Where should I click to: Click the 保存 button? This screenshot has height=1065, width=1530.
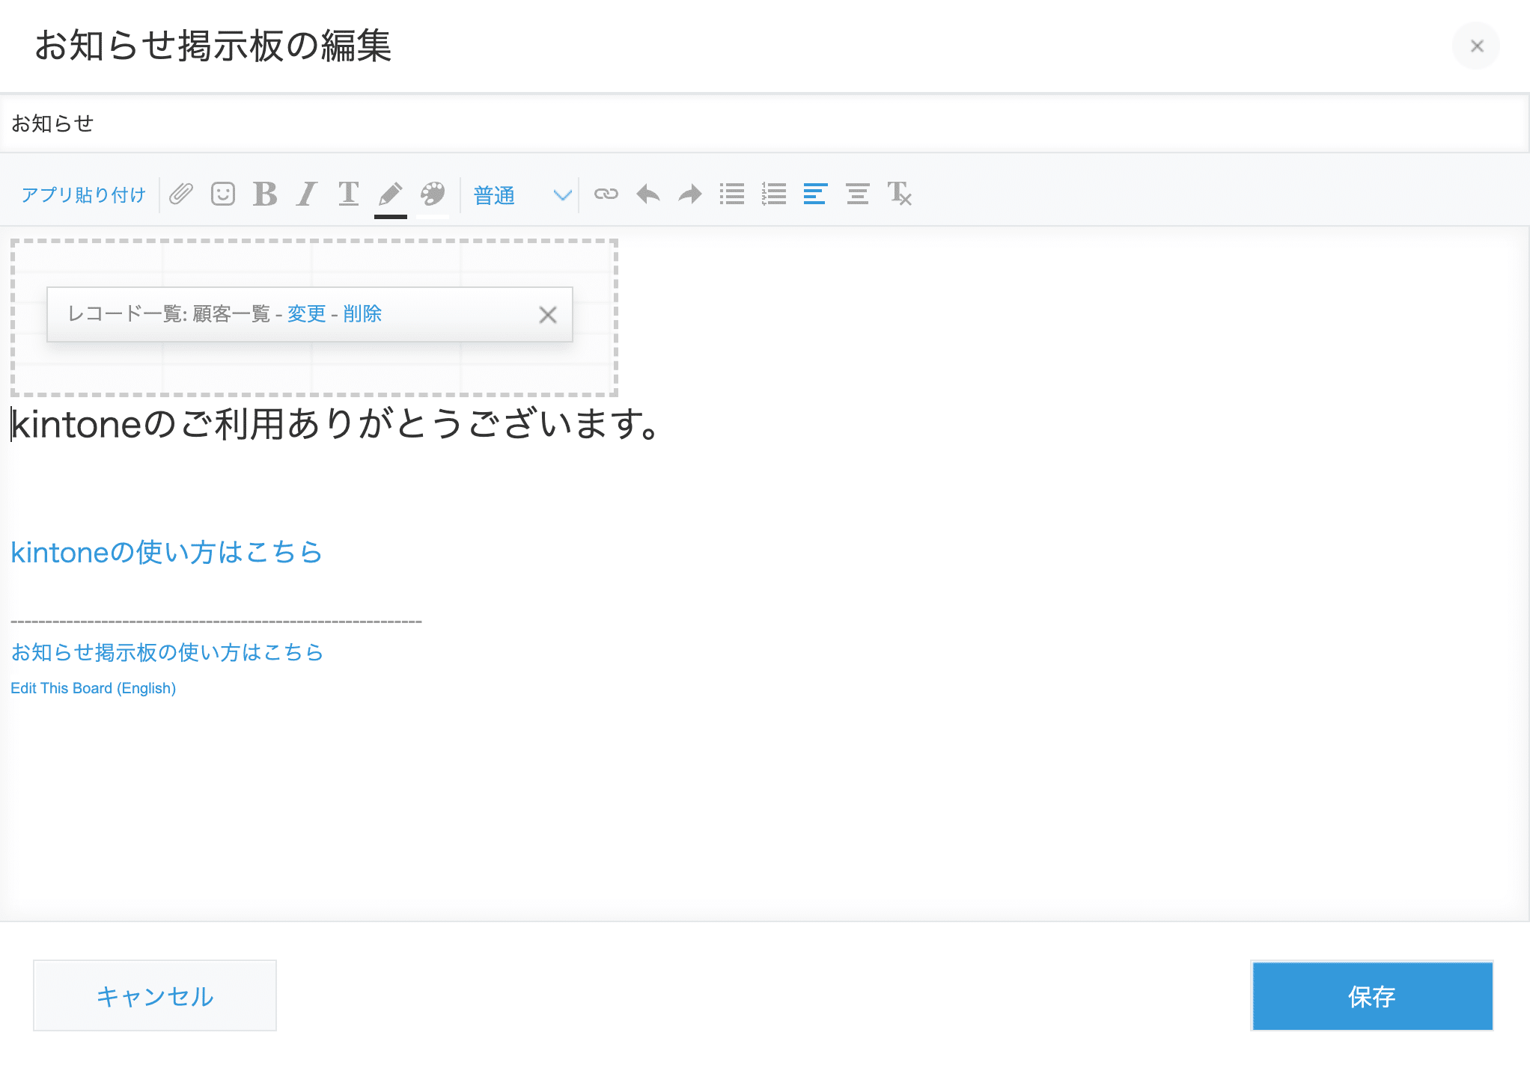(x=1372, y=995)
